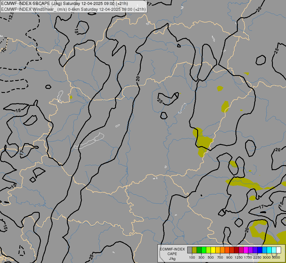Select the orange swatch above 700
Image resolution: width=286 pixels, height=263 pixels.
(x=222, y=250)
